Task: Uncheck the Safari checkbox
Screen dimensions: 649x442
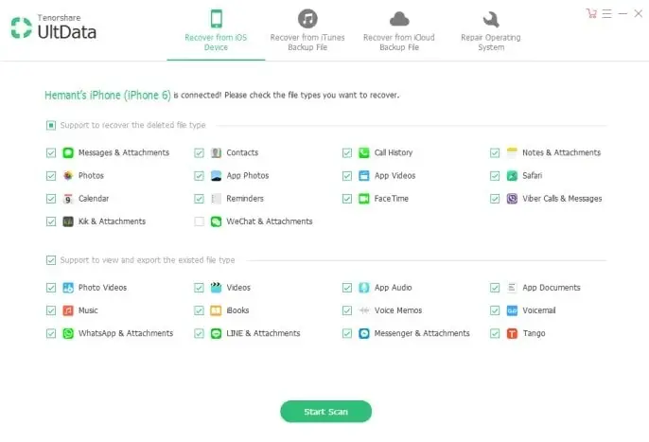Action: pos(495,176)
